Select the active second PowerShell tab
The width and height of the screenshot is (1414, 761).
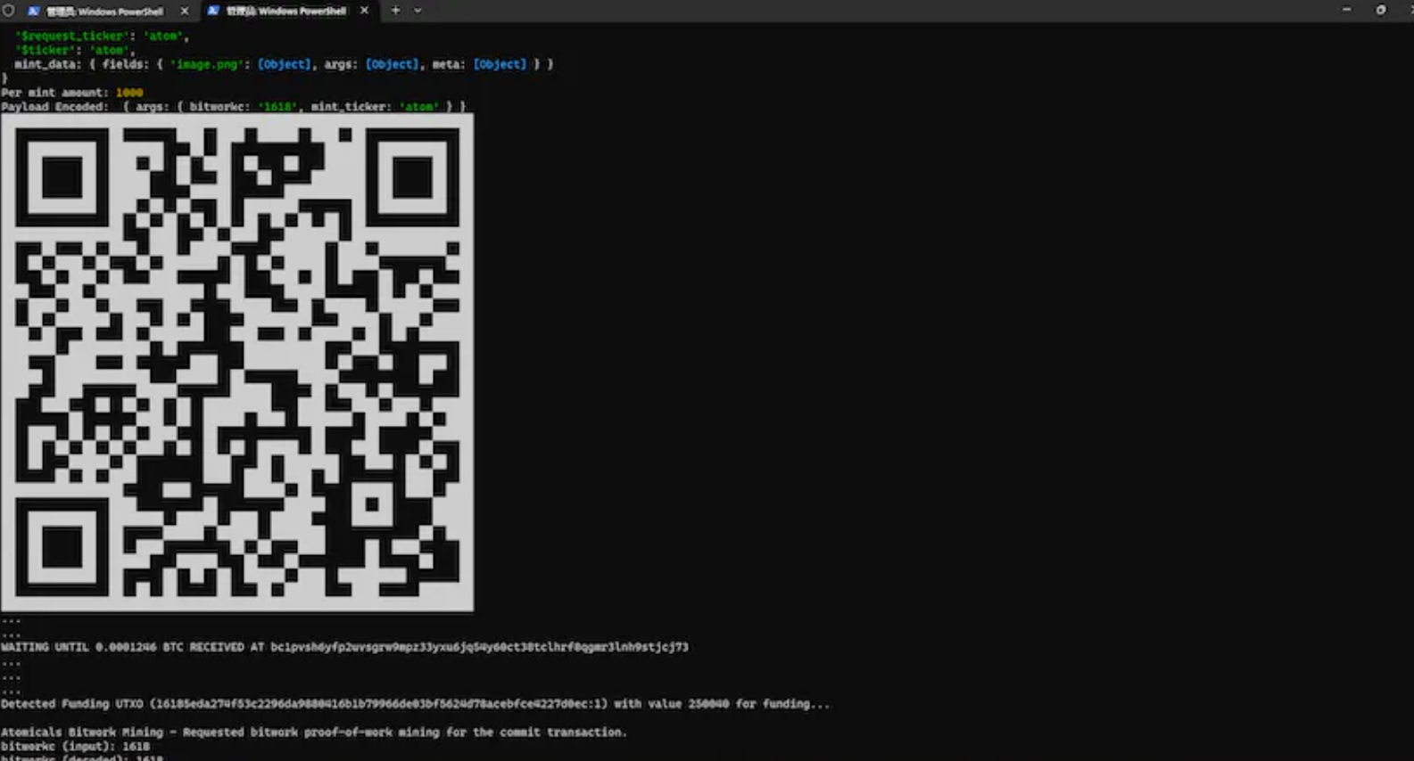[287, 11]
